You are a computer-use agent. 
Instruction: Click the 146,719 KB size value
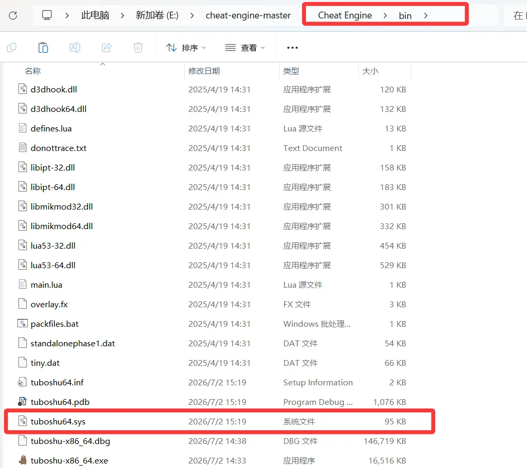[x=385, y=441]
